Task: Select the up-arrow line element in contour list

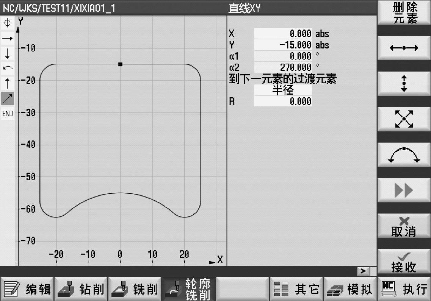Action: click(7, 83)
